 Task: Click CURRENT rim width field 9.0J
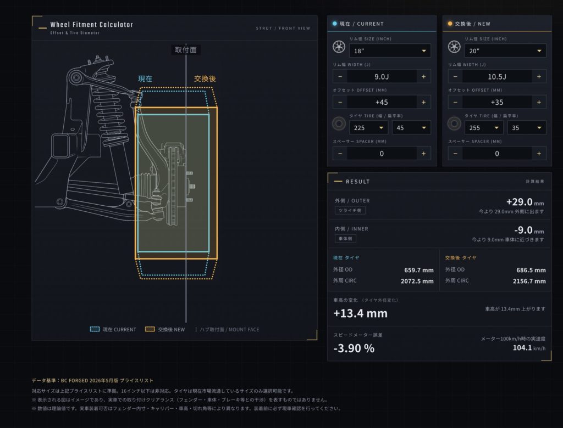pos(382,76)
